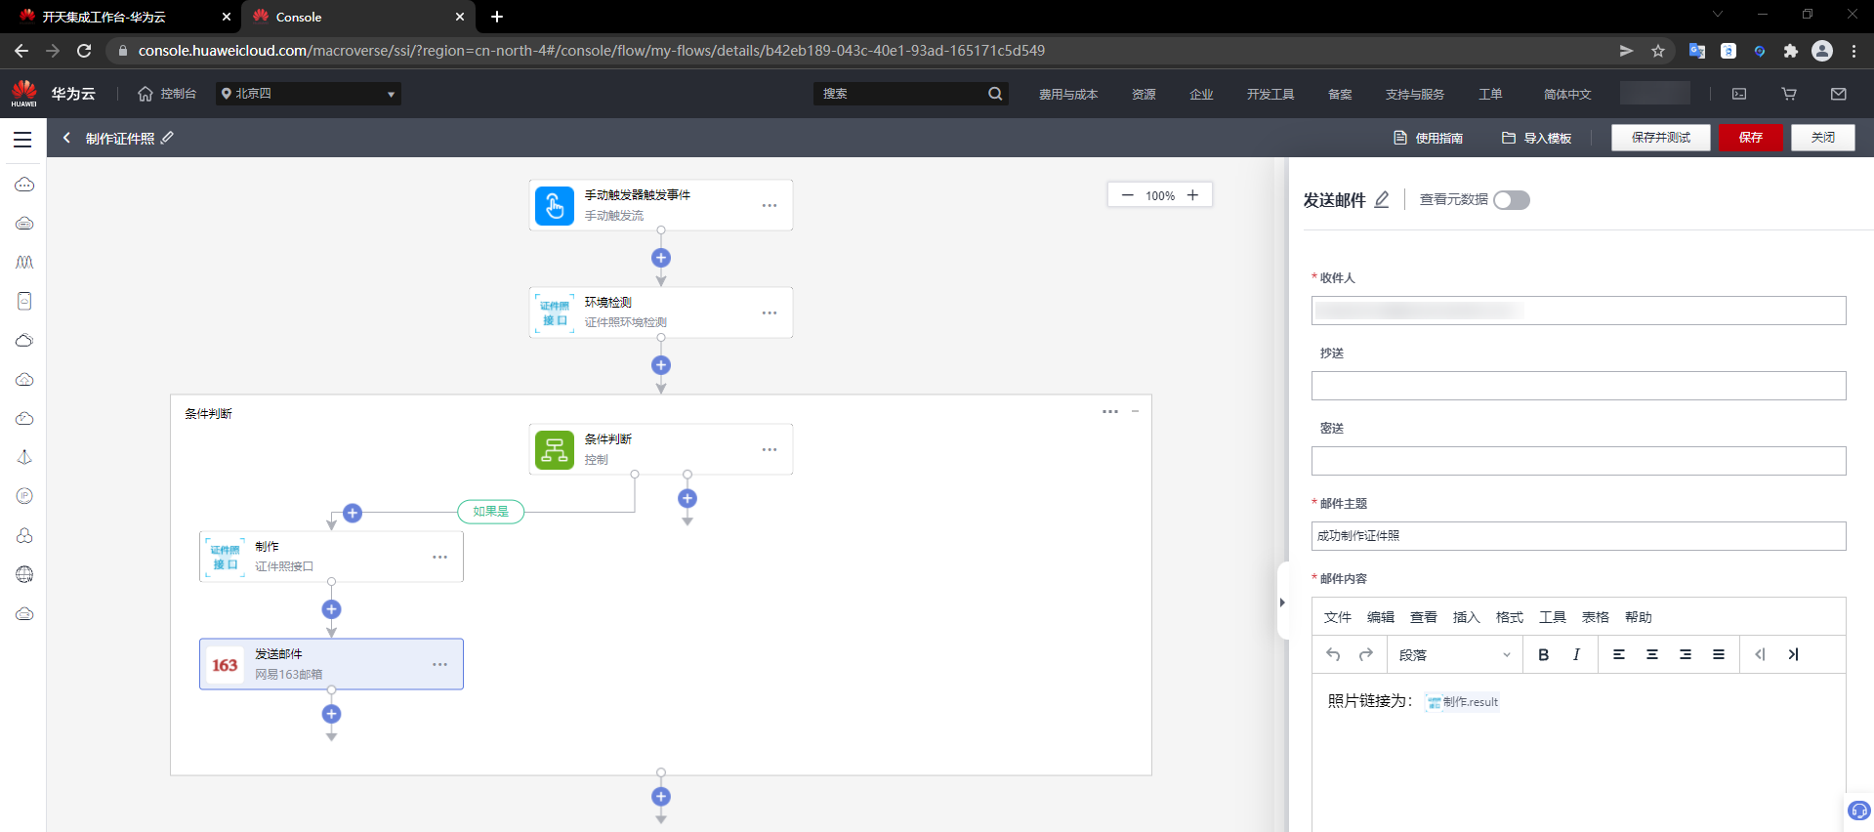
Task: Click 导入模板 to import a template
Action: point(1537,138)
